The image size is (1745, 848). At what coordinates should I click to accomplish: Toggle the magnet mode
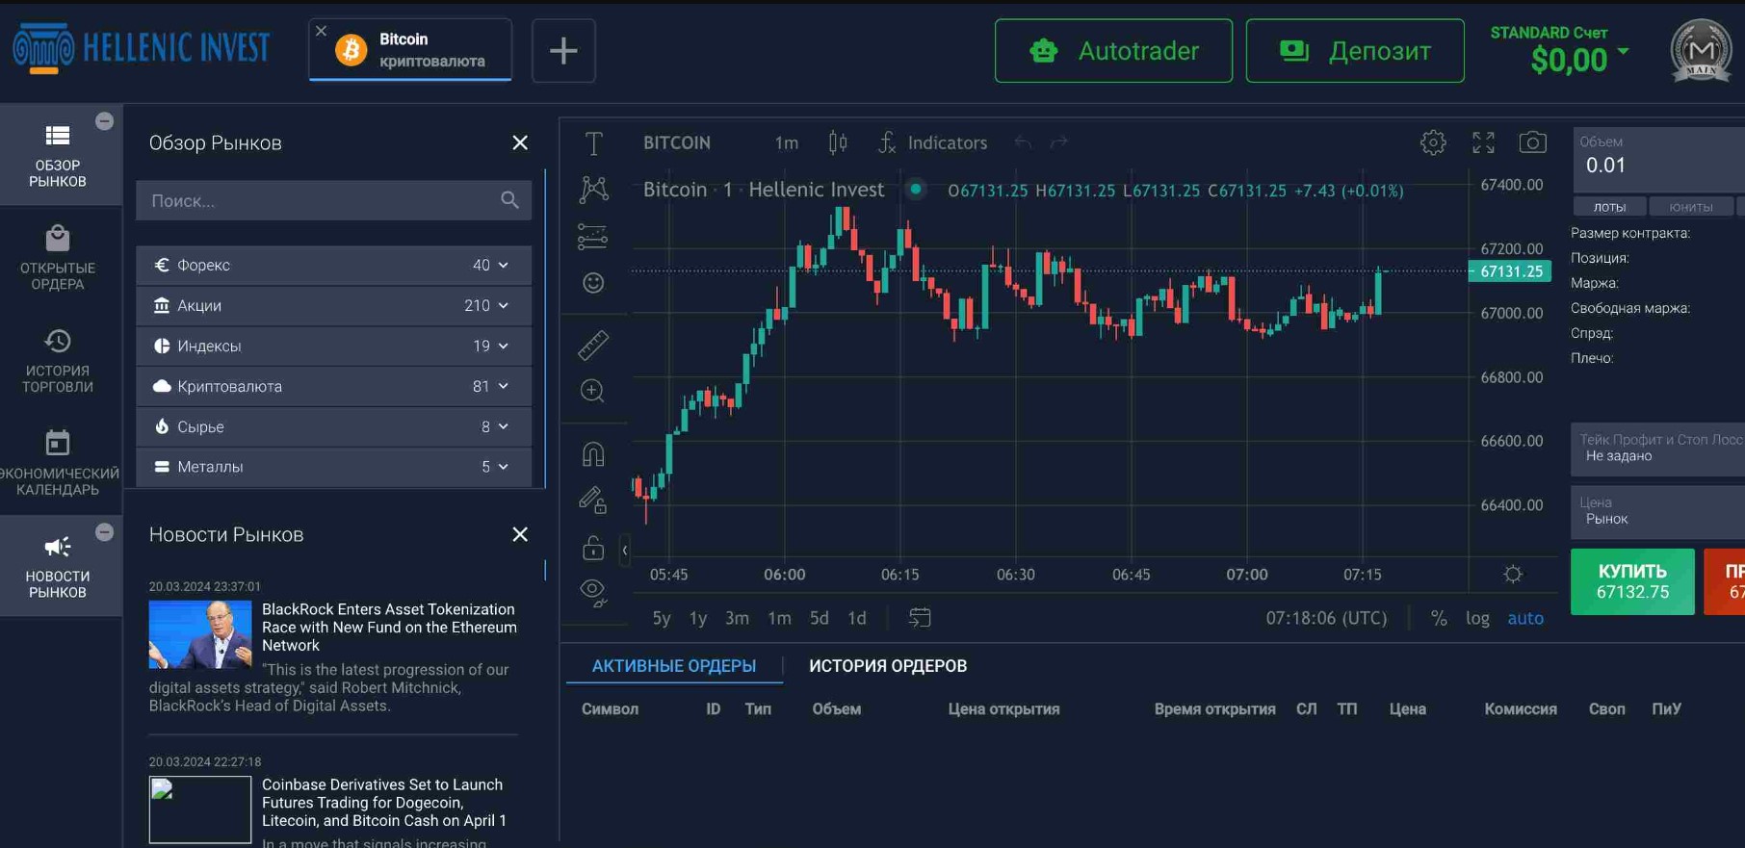click(593, 453)
